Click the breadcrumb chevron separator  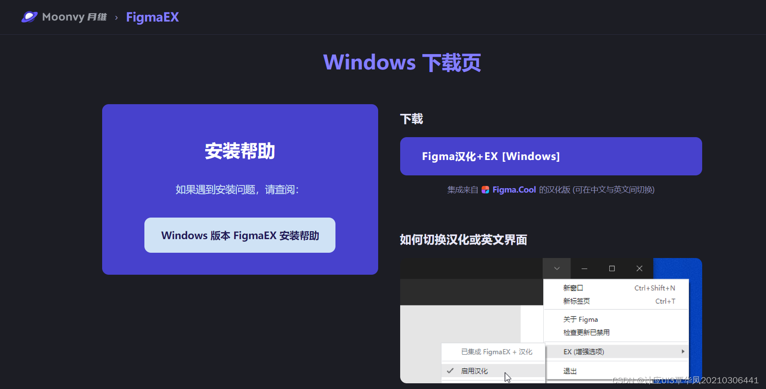click(116, 18)
